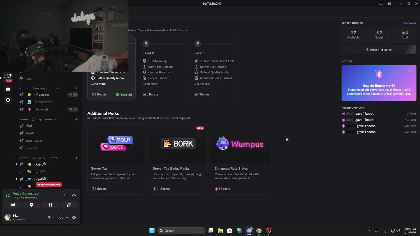
Task: Click the Level 2 boost gem marker
Action: pos(146,44)
